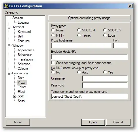138x132 pixels.
Task: Collapse the Terminal tree node
Action: click(9, 27)
